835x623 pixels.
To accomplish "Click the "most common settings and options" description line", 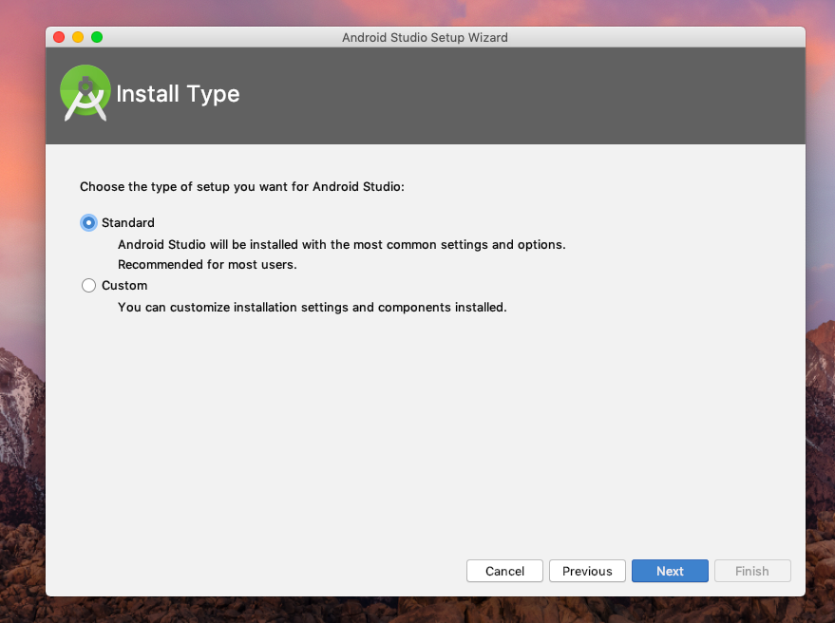I will coord(342,244).
